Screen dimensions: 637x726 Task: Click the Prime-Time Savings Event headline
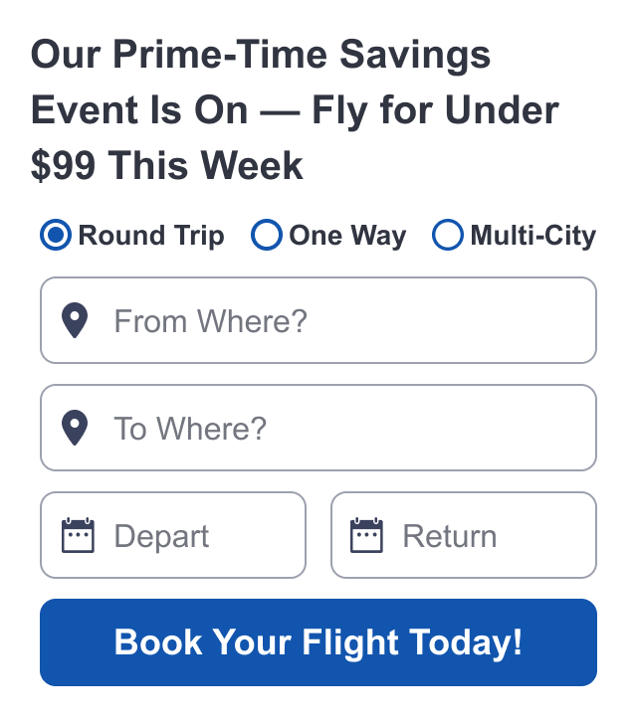tap(295, 109)
